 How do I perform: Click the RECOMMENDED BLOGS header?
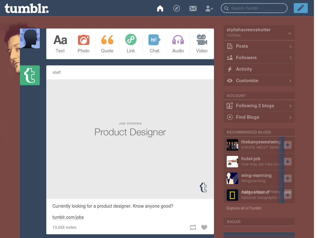259,132
